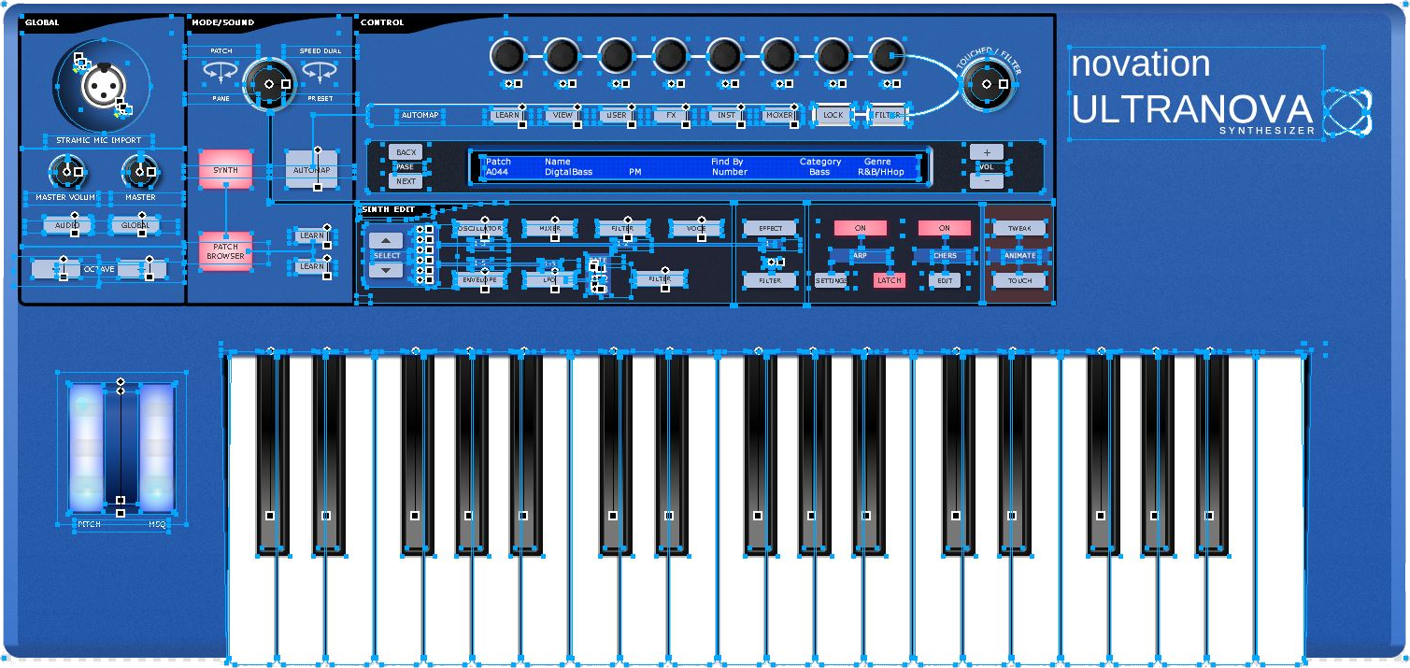This screenshot has height=668, width=1410.
Task: Toggle the AUTOMAP button beside SYNTH
Action: click(312, 171)
